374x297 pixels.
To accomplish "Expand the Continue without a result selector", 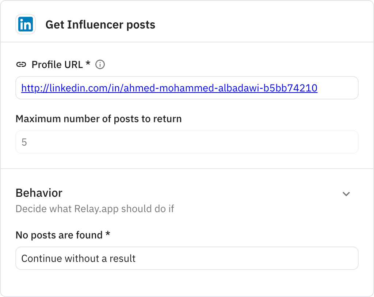I will [x=187, y=258].
